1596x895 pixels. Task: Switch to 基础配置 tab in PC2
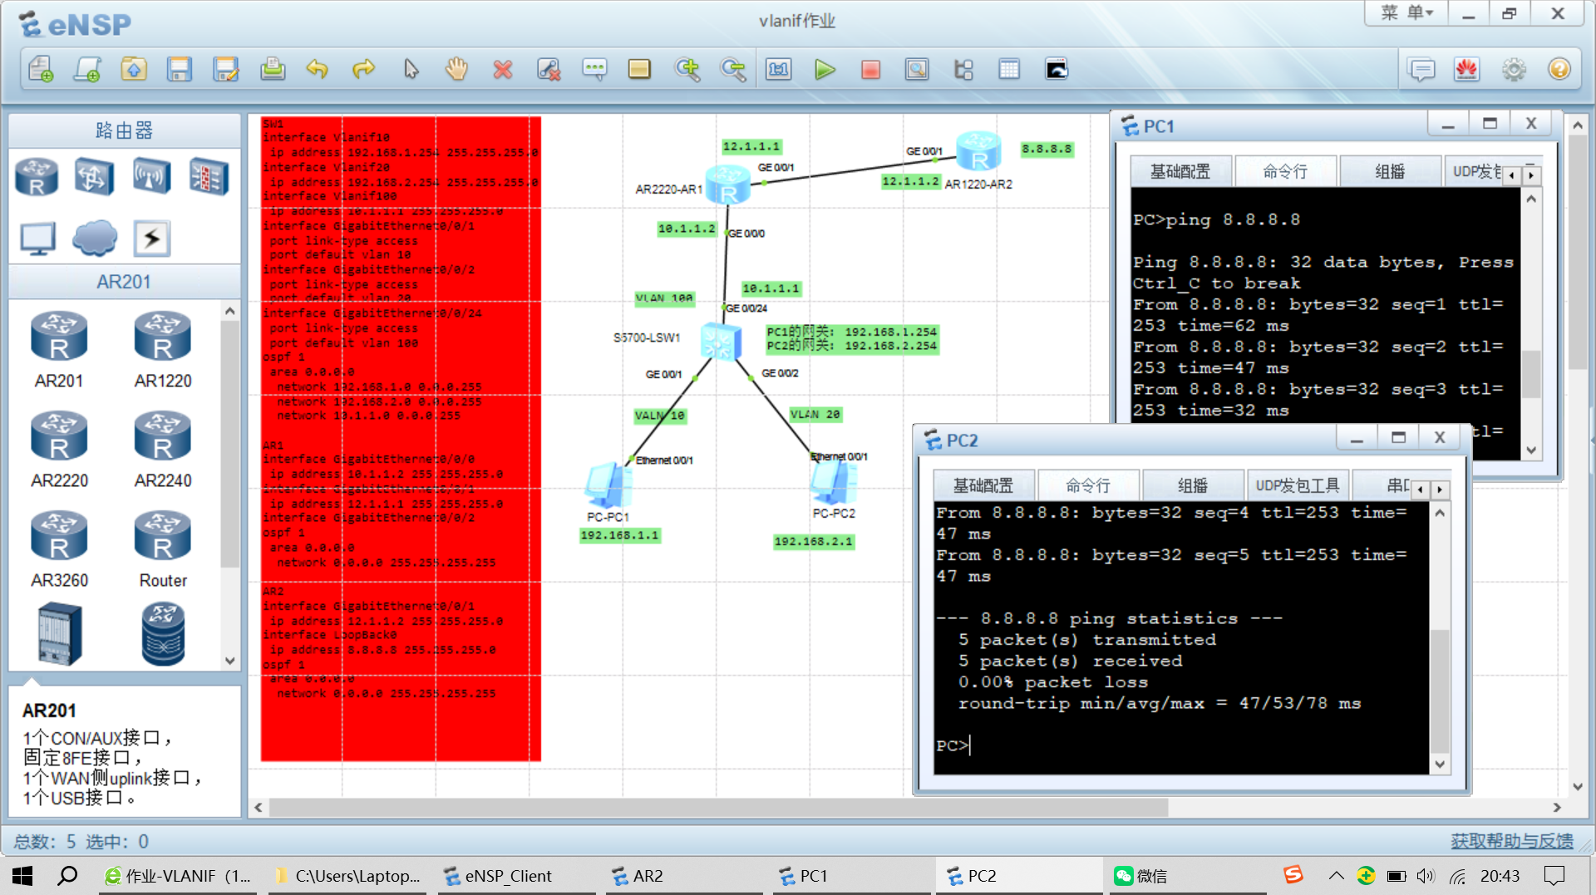coord(983,486)
